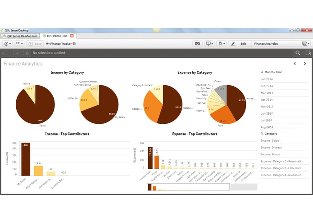The image size is (313, 223).
Task: Search the Category filter pane
Action: (262, 134)
